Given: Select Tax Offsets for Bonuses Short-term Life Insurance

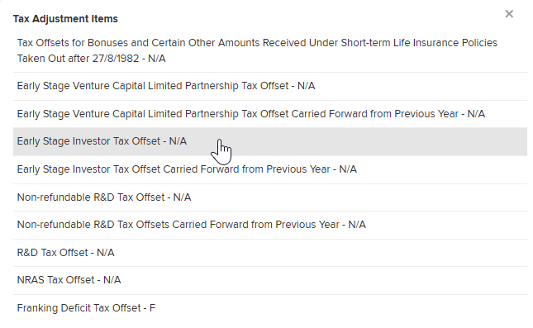Looking at the screenshot, I should 270,50.
